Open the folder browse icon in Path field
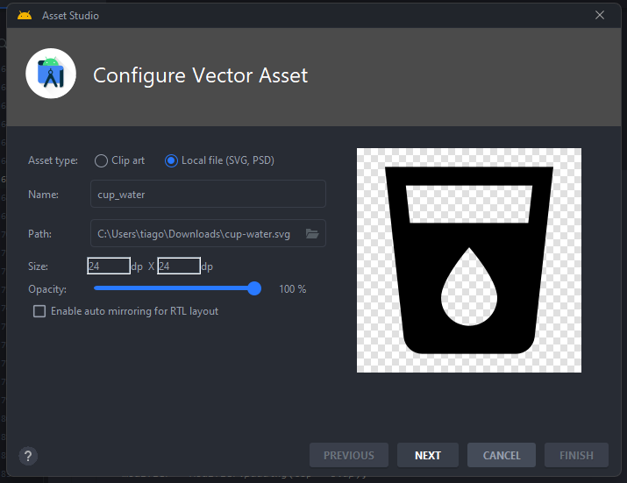This screenshot has width=627, height=483. coord(311,234)
